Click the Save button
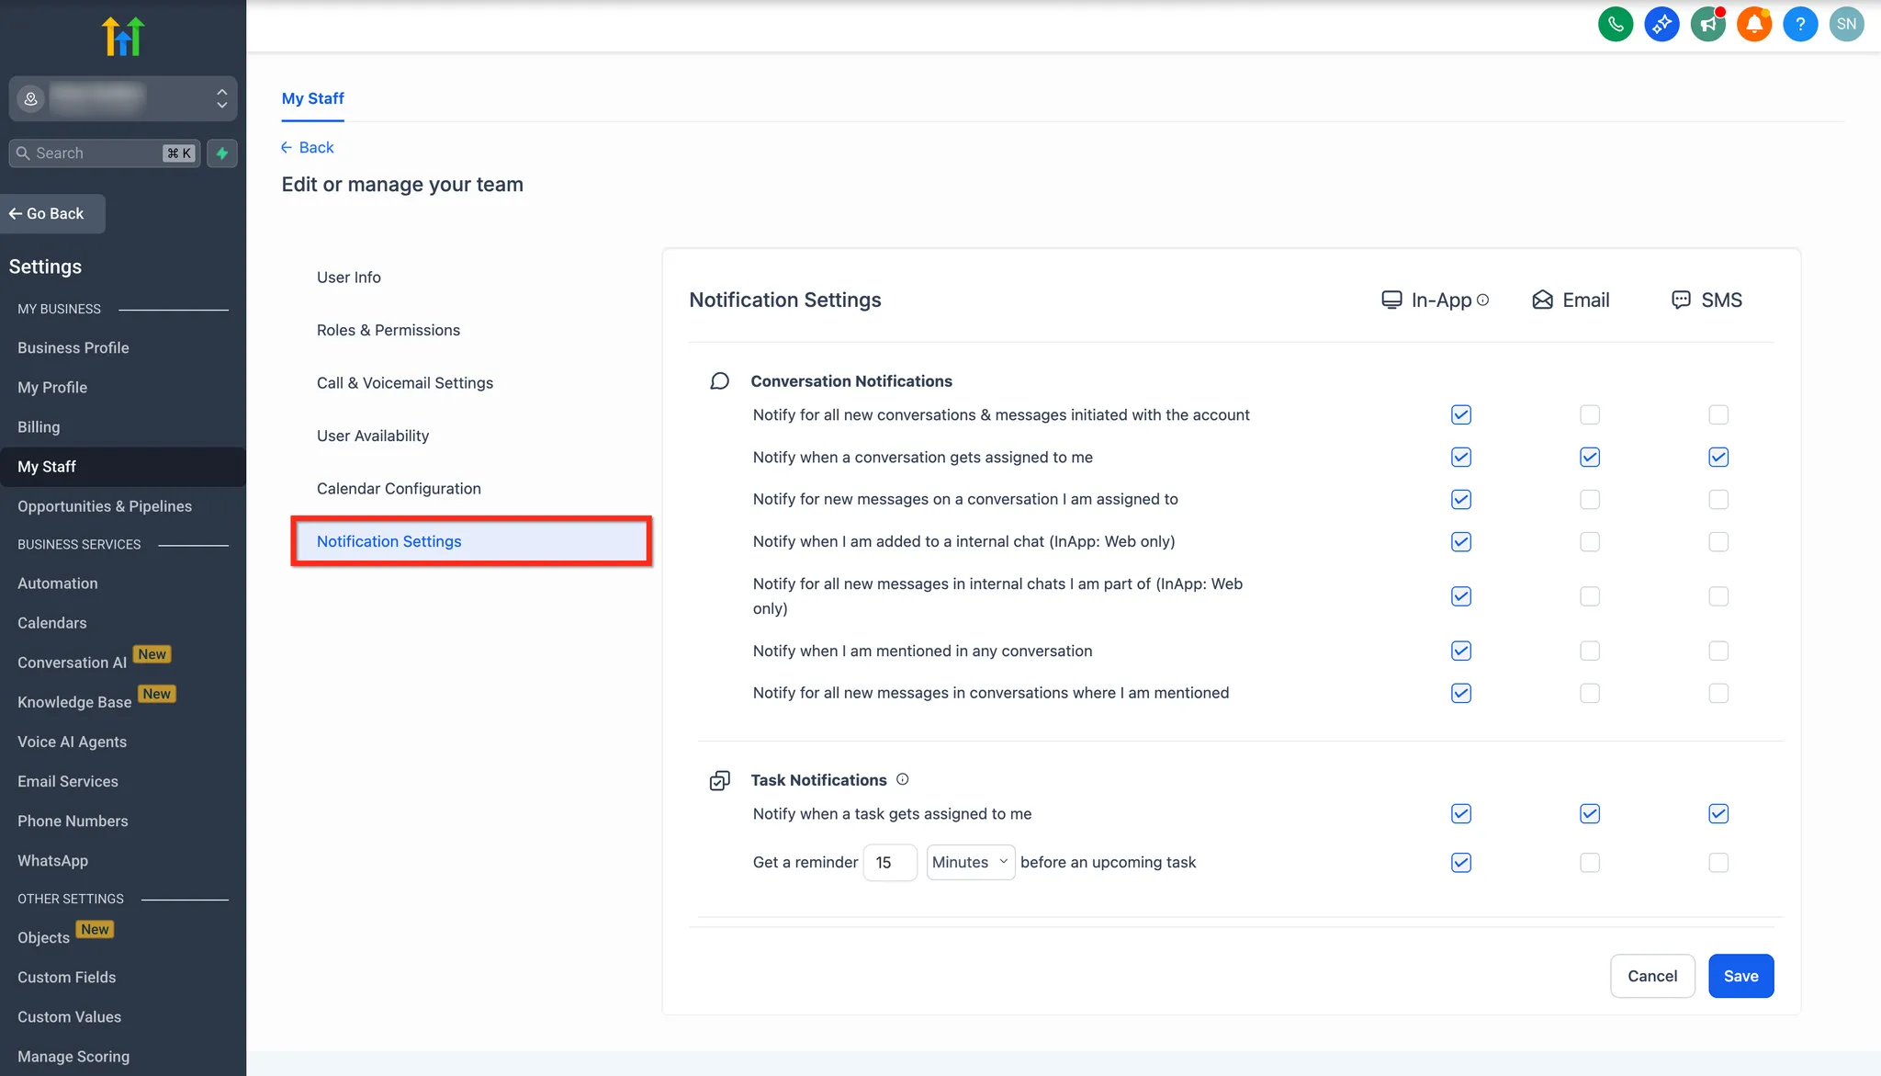 coord(1740,976)
